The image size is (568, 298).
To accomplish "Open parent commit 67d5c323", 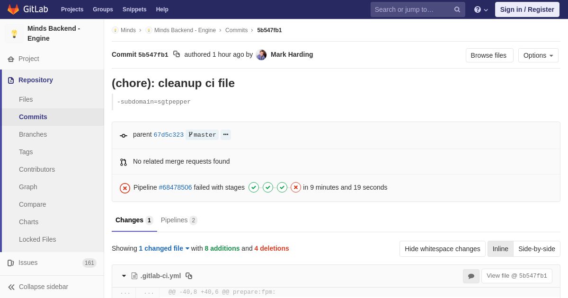I will 169,135.
